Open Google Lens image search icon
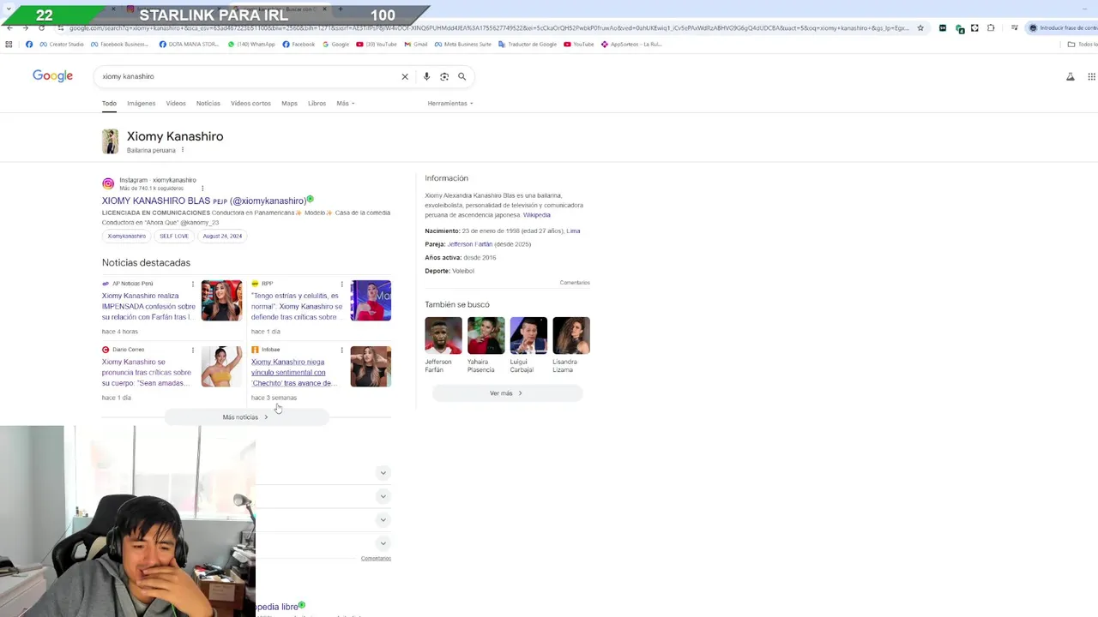This screenshot has height=617, width=1098. pos(444,76)
